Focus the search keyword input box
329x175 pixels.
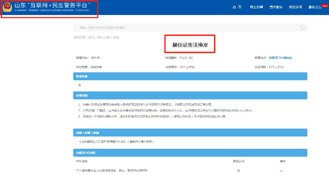(x=186, y=28)
